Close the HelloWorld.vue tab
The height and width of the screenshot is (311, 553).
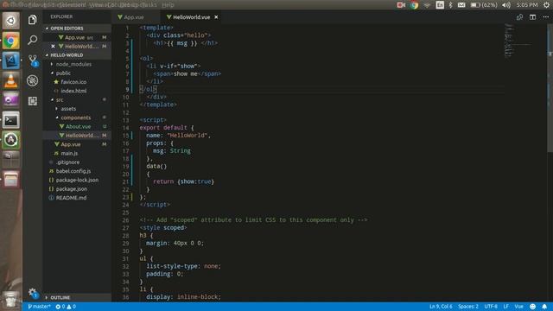pyautogui.click(x=216, y=17)
